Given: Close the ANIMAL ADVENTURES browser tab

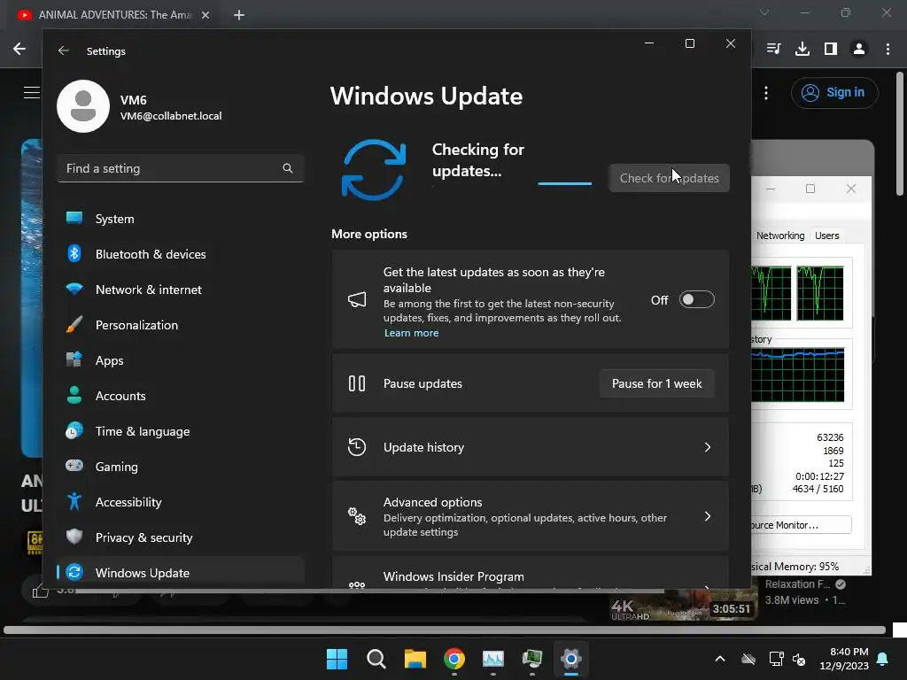Looking at the screenshot, I should coord(205,15).
